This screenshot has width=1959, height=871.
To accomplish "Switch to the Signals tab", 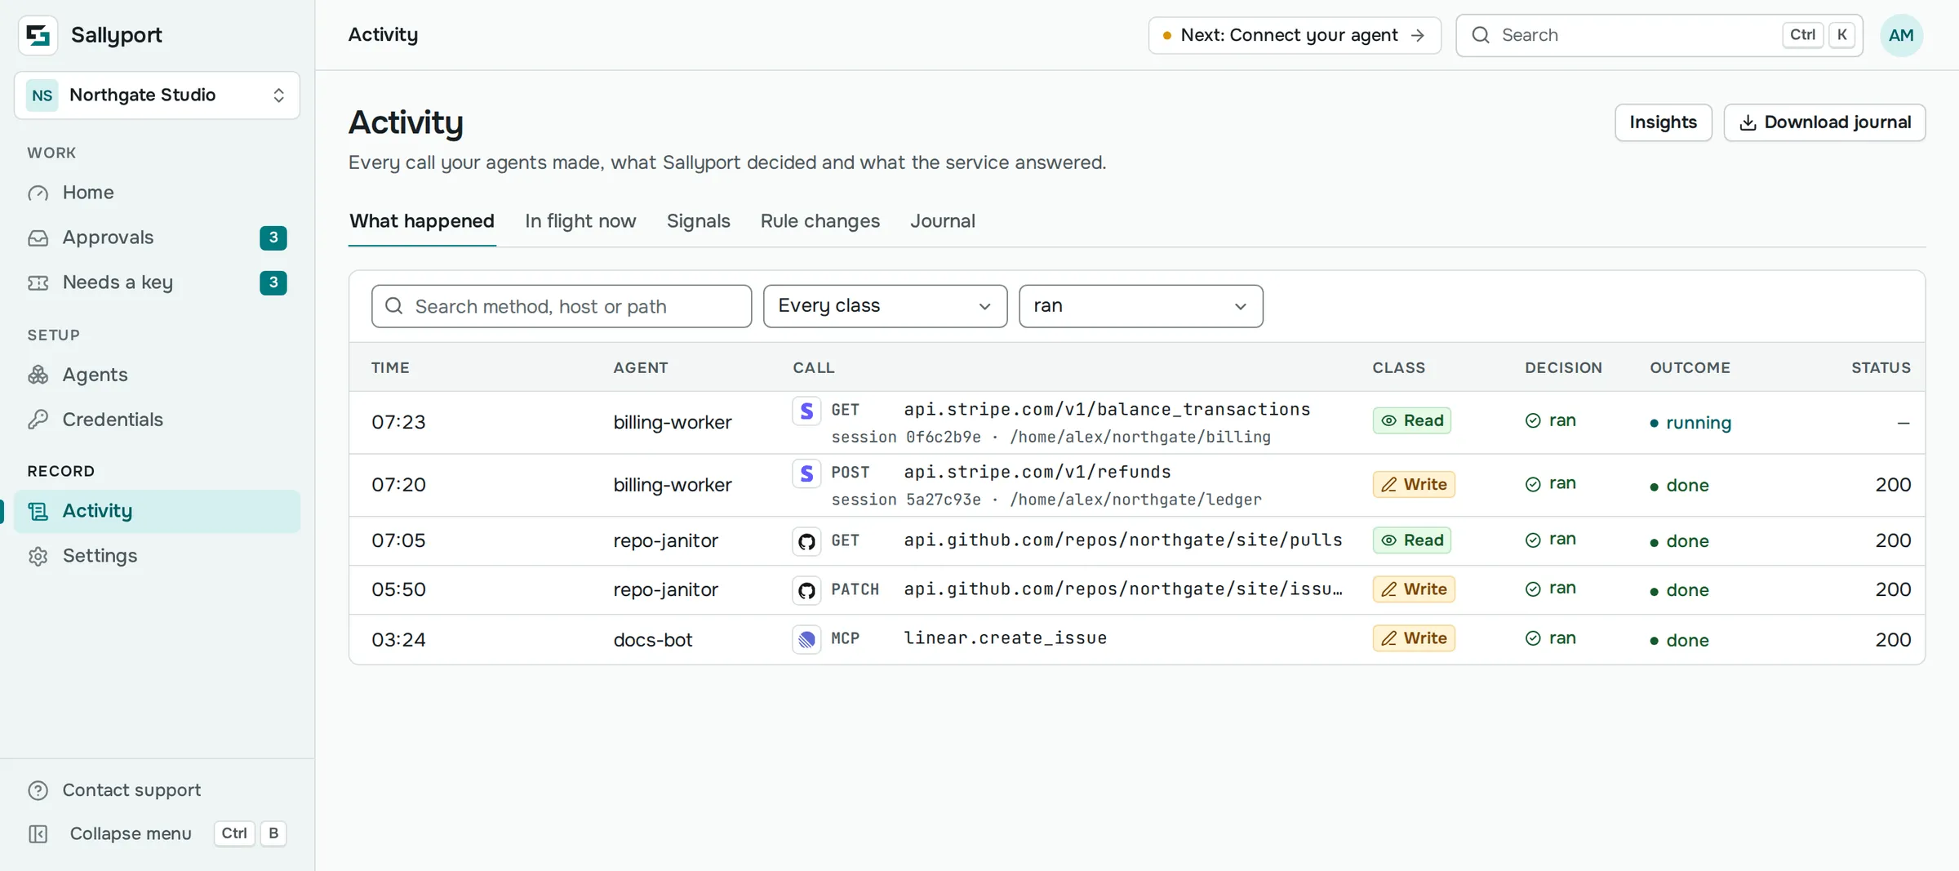I will coord(698,221).
